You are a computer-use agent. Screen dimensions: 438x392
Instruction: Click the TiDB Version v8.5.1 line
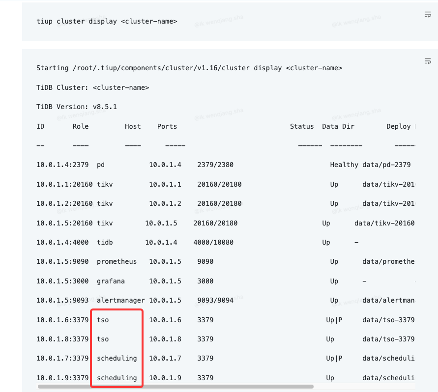coord(76,107)
